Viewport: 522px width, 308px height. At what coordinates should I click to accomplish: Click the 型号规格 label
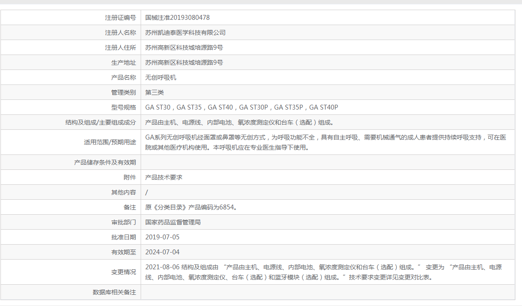(x=123, y=107)
